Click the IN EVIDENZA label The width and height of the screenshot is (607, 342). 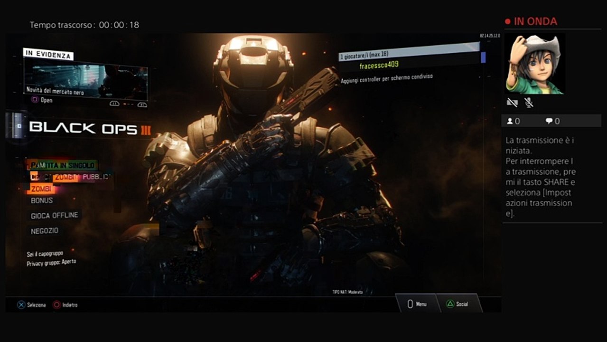click(49, 54)
